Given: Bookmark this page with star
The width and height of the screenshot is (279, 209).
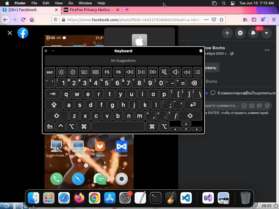Looking at the screenshot, I should tap(221, 20).
